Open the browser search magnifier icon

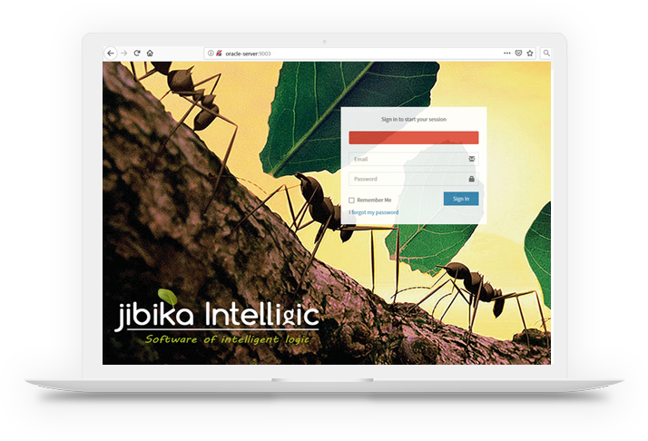pos(546,54)
